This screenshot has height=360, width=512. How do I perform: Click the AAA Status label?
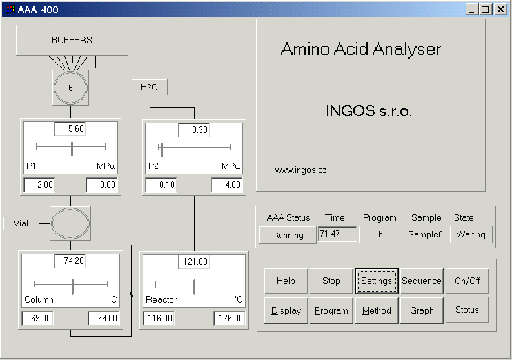pyautogui.click(x=288, y=217)
